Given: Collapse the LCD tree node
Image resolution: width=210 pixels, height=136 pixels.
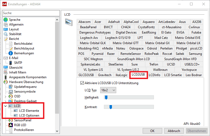Looking at the screenshot, I should pos(6,106).
